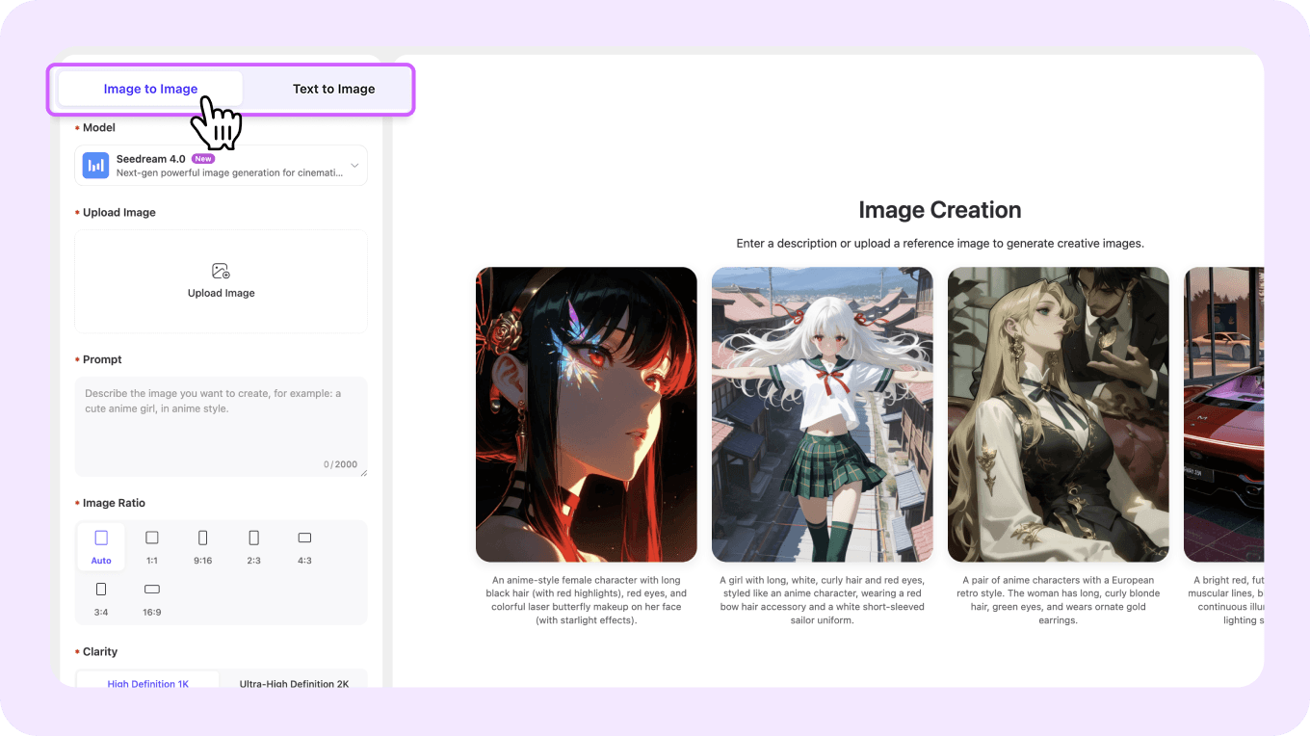Viewport: 1310px width, 736px height.
Task: Choose the Auto image ratio option
Action: 101,545
